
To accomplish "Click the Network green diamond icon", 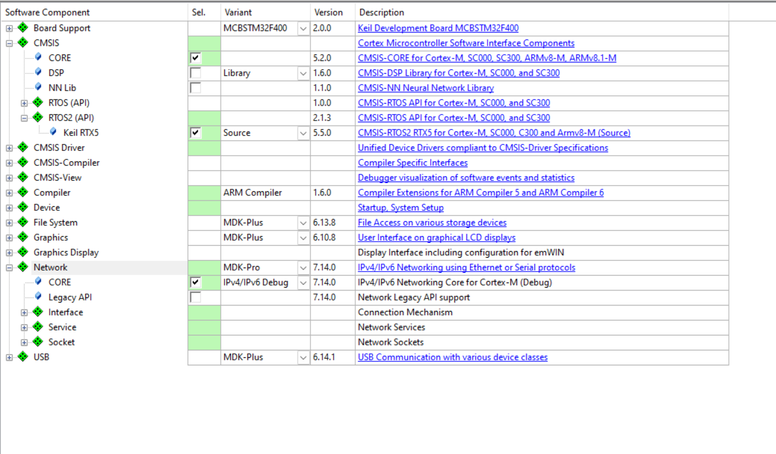I will [x=23, y=267].
